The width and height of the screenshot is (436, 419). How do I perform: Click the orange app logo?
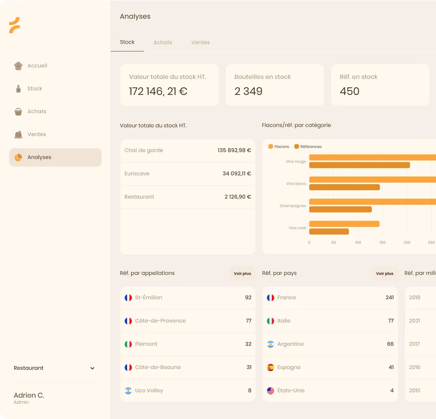[15, 25]
